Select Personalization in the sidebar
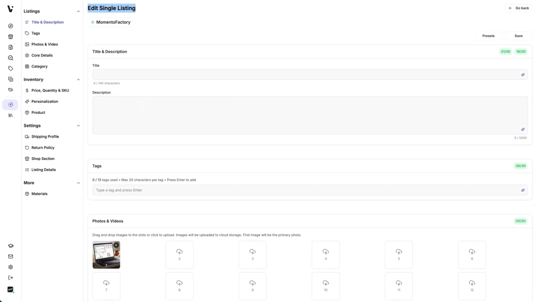The height and width of the screenshot is (302, 536). click(44, 101)
